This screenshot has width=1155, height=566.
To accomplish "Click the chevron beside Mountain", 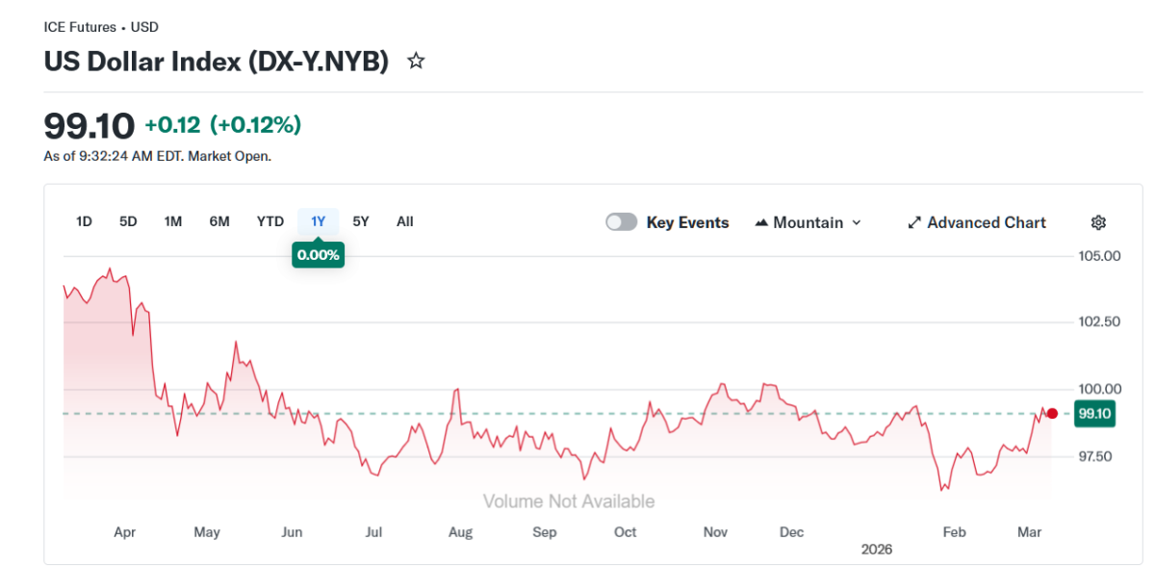I will pos(857,222).
